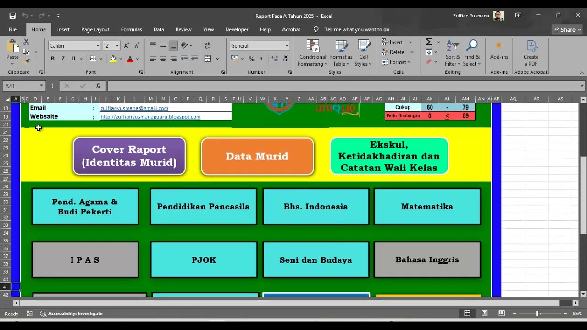The image size is (587, 330).
Task: Toggle Bold formatting
Action: pos(53,59)
